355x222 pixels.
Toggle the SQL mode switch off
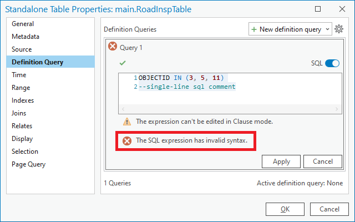[x=332, y=63]
